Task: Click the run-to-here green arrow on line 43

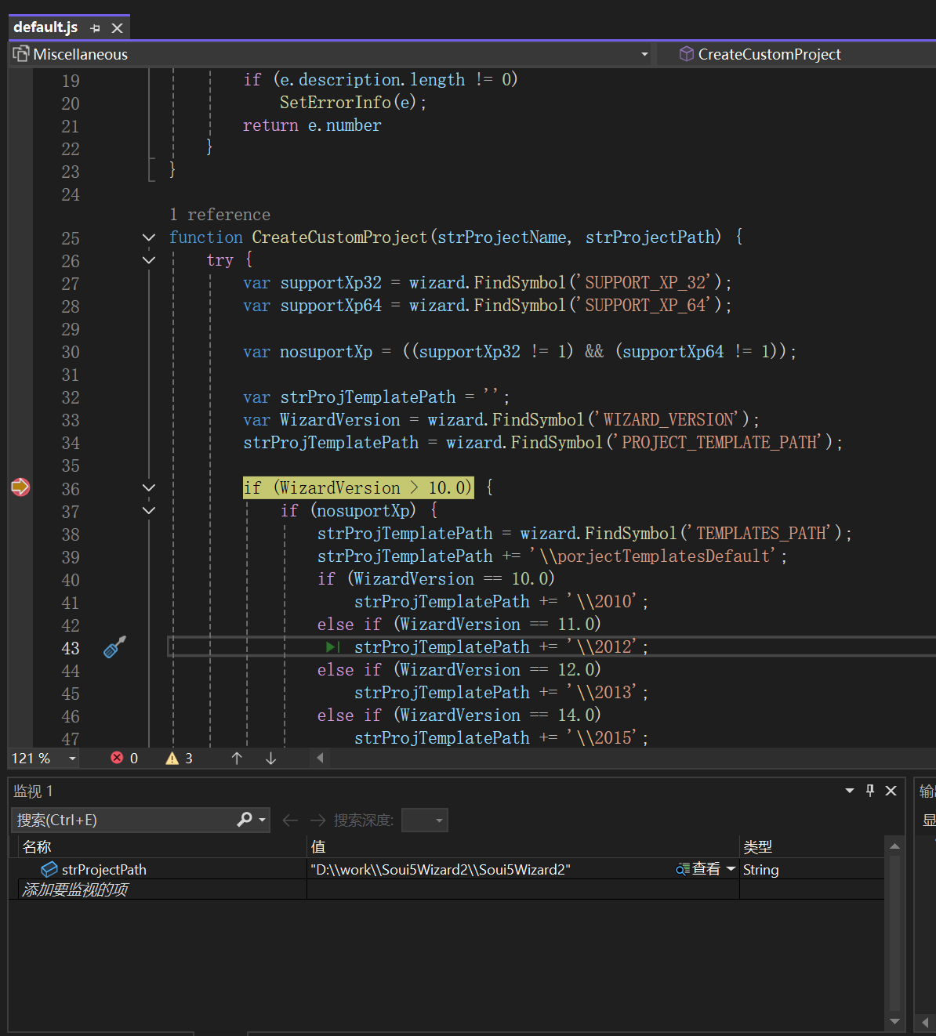Action: 332,647
